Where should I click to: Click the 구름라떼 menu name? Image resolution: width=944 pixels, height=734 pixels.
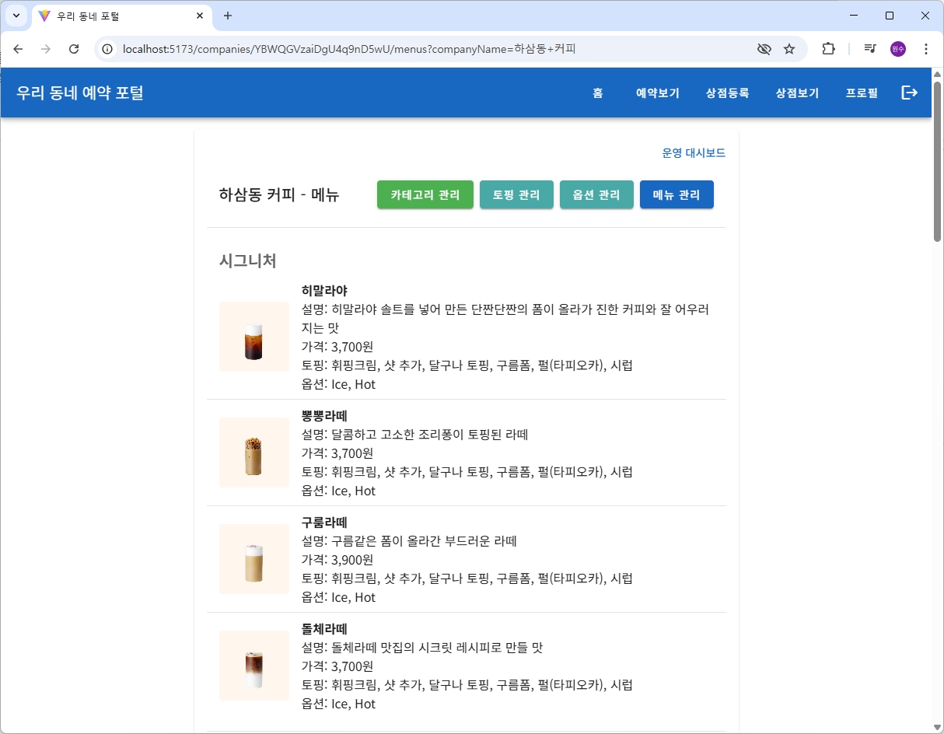point(324,523)
